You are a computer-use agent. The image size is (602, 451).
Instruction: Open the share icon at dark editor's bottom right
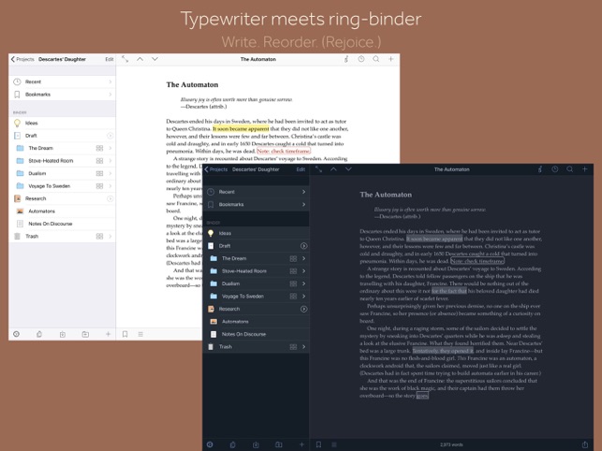coord(585,444)
